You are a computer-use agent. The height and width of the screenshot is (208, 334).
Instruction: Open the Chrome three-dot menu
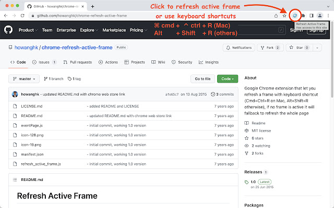point(328,16)
